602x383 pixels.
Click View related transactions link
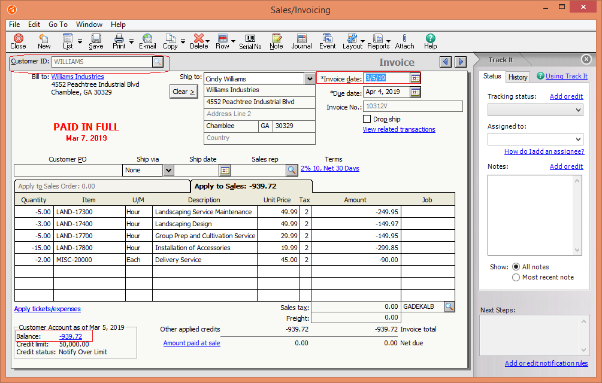399,130
